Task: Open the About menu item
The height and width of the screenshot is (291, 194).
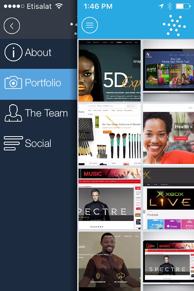Action: click(x=39, y=54)
